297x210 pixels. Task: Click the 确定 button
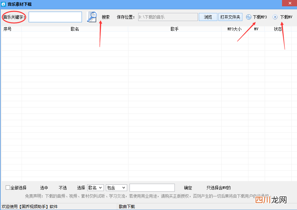188,188
